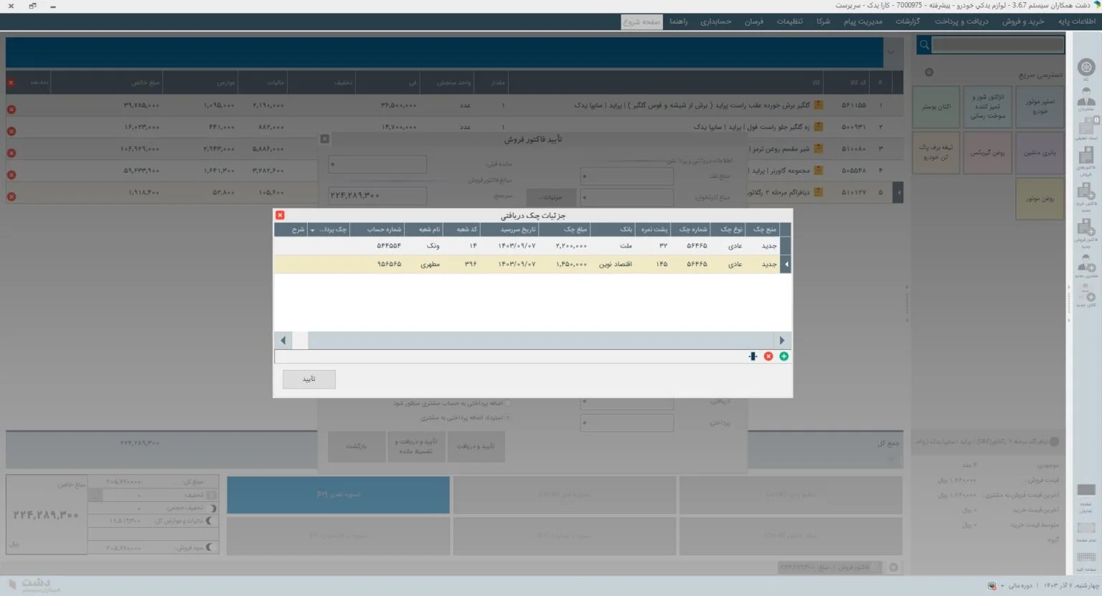Select quick-access tile انژکتور شور و تمیز کننده
Screen dimensions: 1102x596
click(x=988, y=106)
